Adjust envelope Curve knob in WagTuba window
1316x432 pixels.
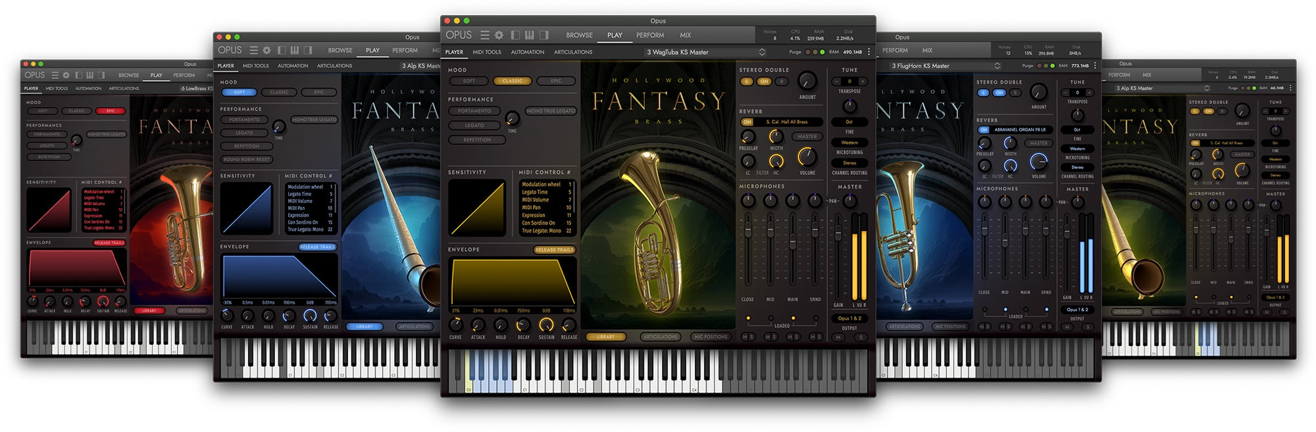point(455,325)
